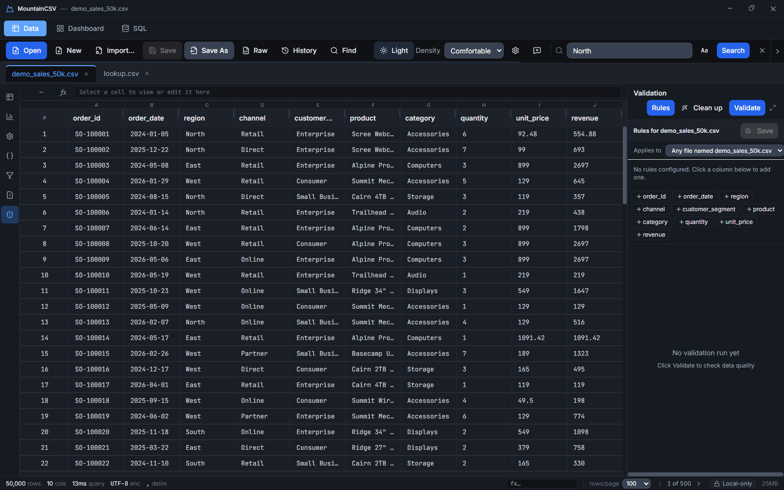784x490 pixels.
Task: Expand toolbar overflow chevron at right
Action: point(777,51)
